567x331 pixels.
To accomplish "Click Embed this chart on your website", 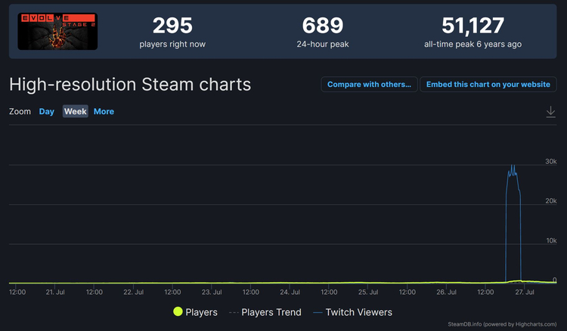I will 488,85.
